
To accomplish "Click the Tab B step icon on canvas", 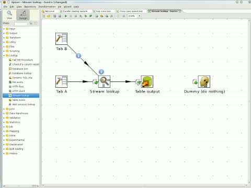I will click(x=62, y=39).
